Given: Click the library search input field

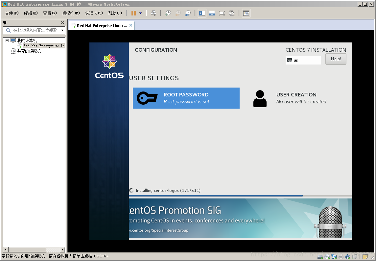Looking at the screenshot, I should click(35, 30).
